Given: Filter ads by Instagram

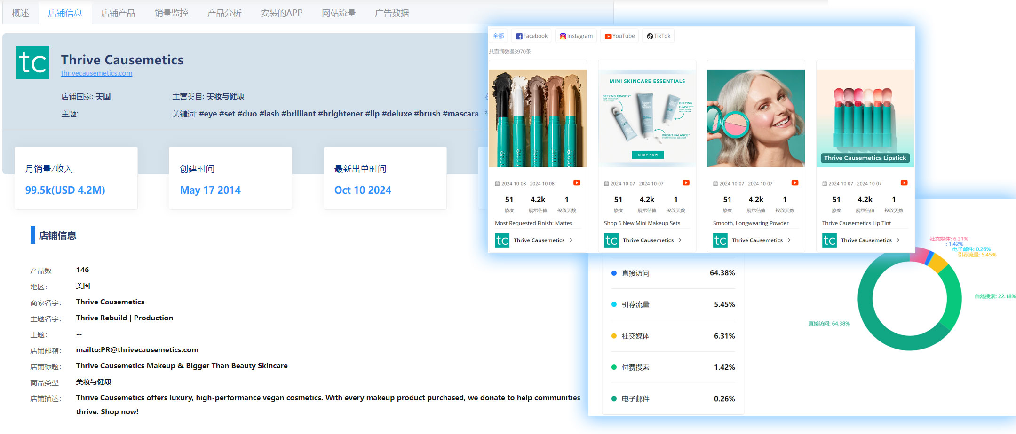Looking at the screenshot, I should [x=576, y=36].
